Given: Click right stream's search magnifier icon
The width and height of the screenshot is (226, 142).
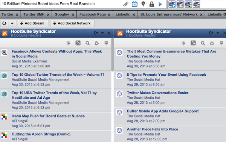Looking at the screenshot, I should 203,43.
